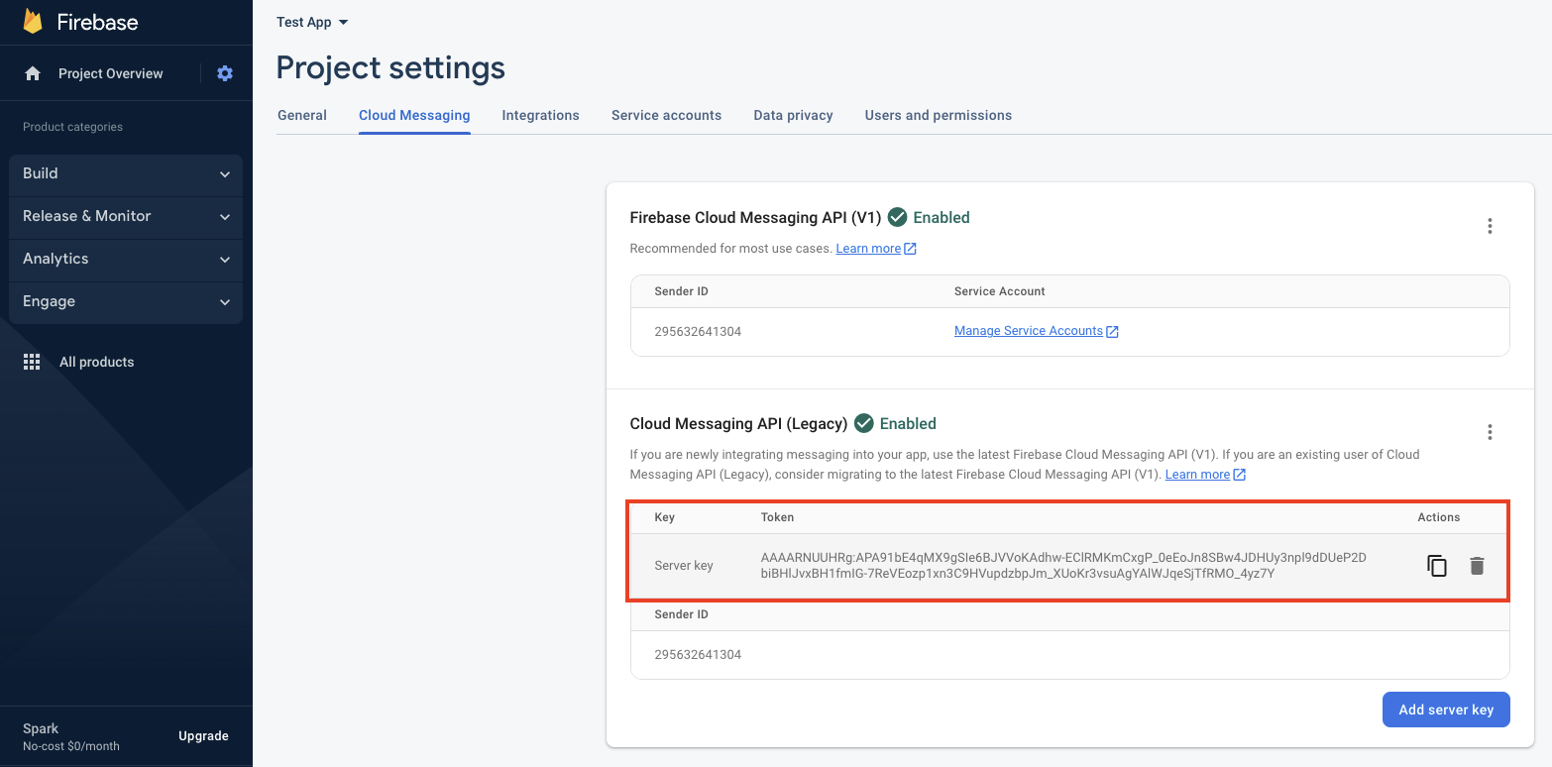Go to the Data privacy tab

794,115
